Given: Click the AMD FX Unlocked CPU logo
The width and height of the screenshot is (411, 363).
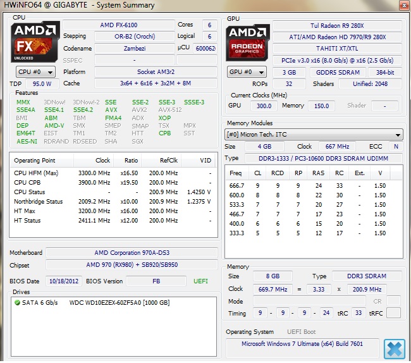Looking at the screenshot, I should coord(35,42).
